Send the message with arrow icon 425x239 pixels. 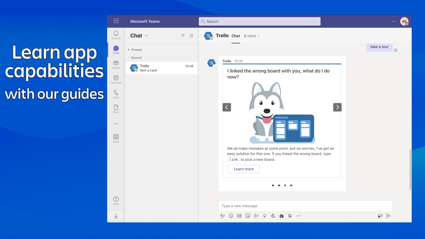388,216
